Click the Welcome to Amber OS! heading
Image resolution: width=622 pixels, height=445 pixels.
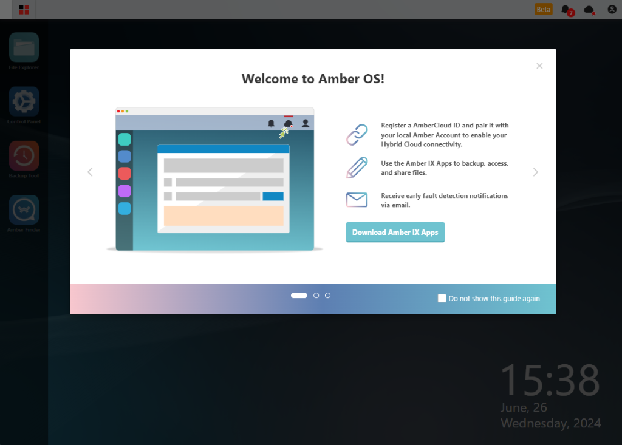[x=313, y=78]
